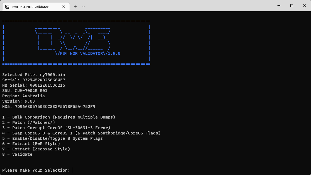Click option 8 Validate line
The width and height of the screenshot is (311, 175).
click(17, 154)
